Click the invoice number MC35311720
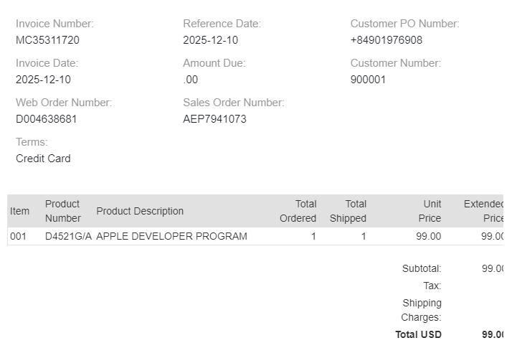 [x=47, y=40]
